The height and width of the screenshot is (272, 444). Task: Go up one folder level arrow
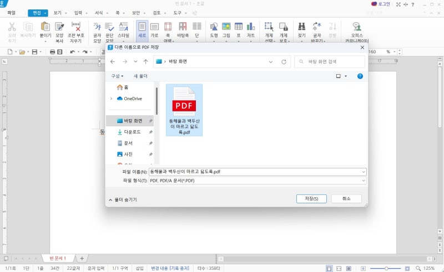(x=145, y=61)
